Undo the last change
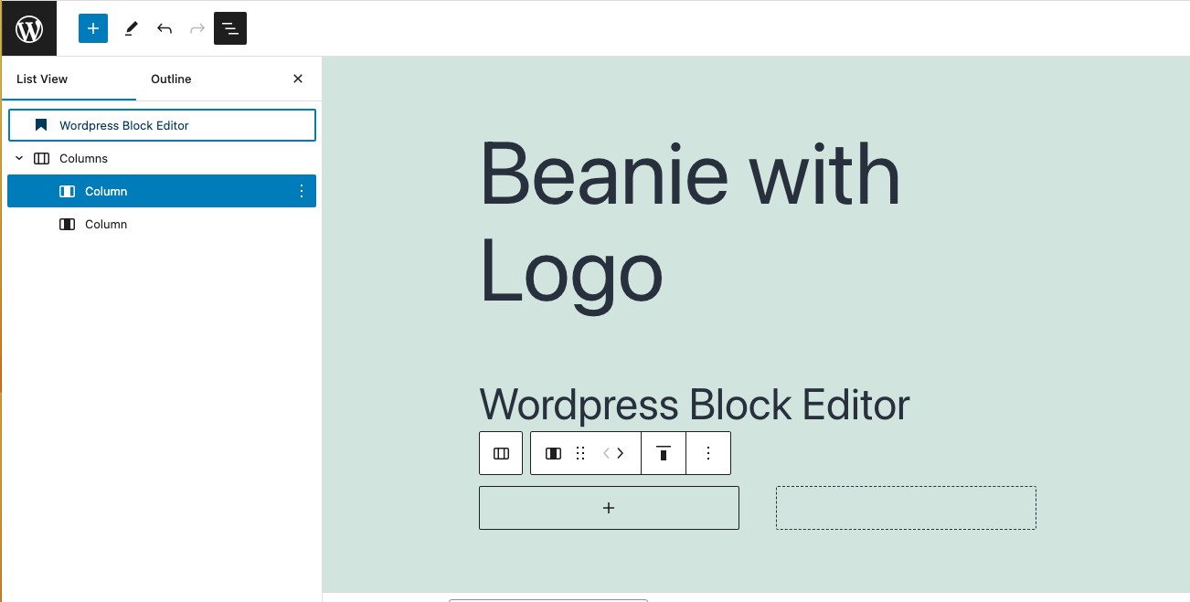The height and width of the screenshot is (602, 1190). [165, 28]
